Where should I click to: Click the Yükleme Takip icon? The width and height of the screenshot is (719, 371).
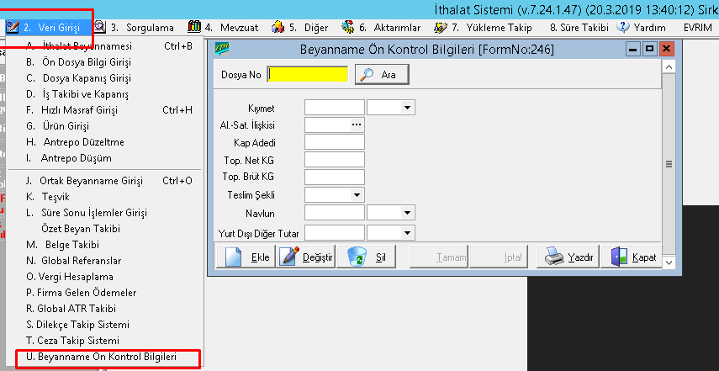pyautogui.click(x=441, y=28)
